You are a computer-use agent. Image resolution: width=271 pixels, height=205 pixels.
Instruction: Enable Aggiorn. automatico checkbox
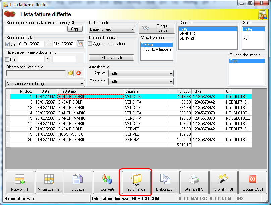pos(90,44)
